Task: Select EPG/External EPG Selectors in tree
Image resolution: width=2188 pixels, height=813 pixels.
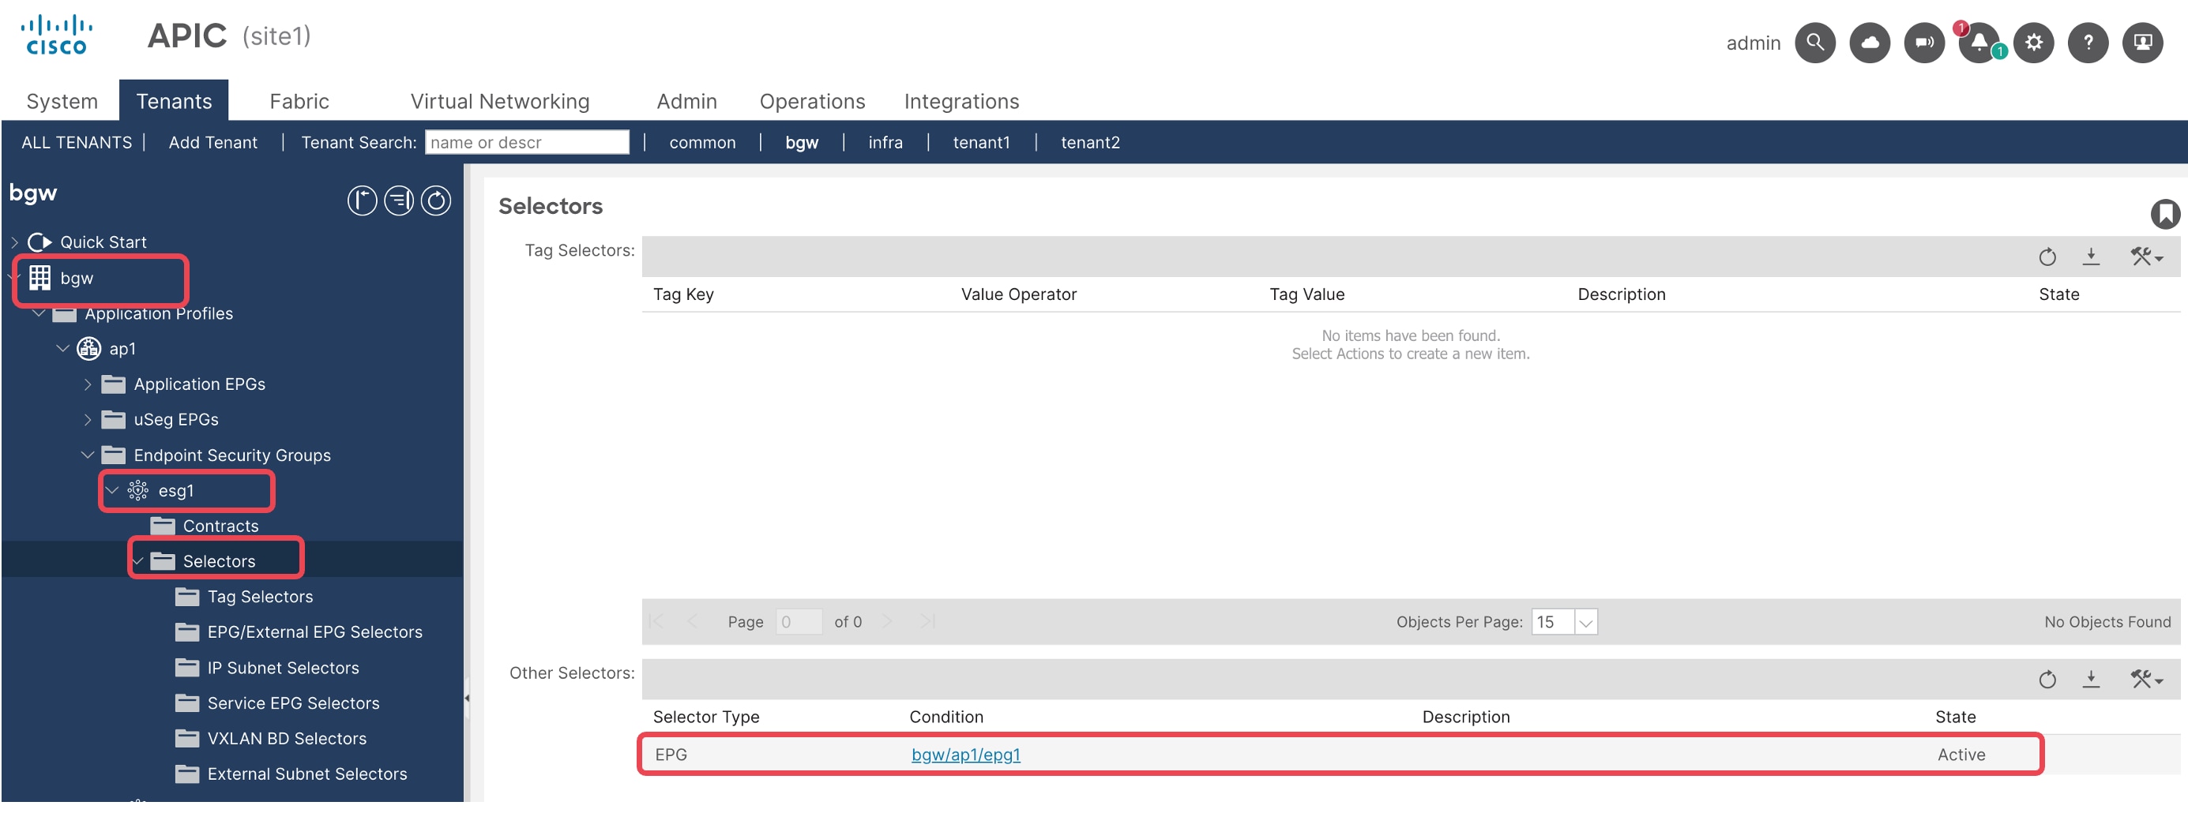Action: [x=314, y=632]
